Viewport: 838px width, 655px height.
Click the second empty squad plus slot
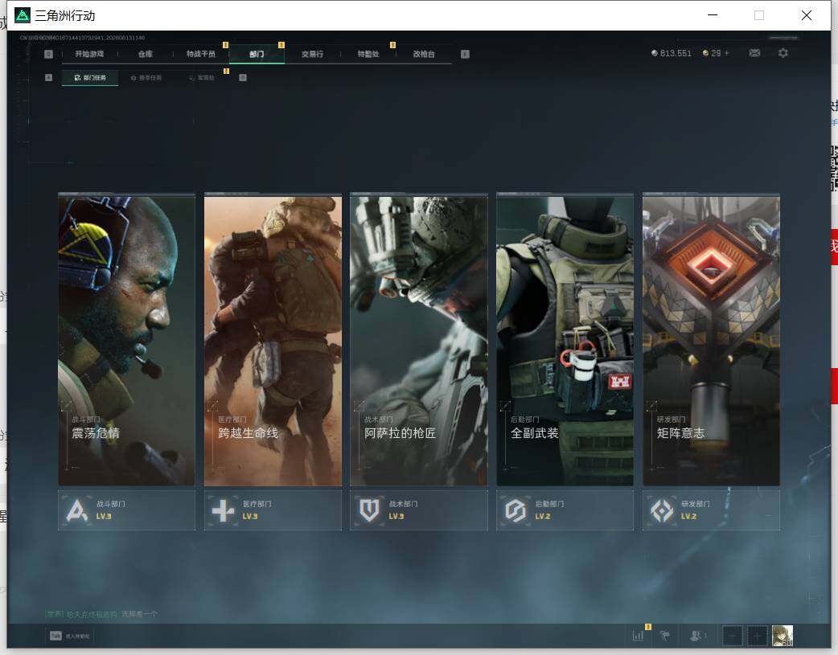pyautogui.click(x=757, y=636)
